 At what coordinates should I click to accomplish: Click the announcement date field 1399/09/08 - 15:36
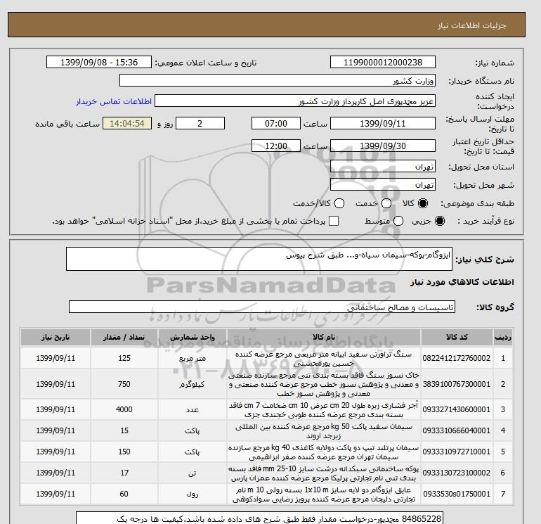coord(99,62)
